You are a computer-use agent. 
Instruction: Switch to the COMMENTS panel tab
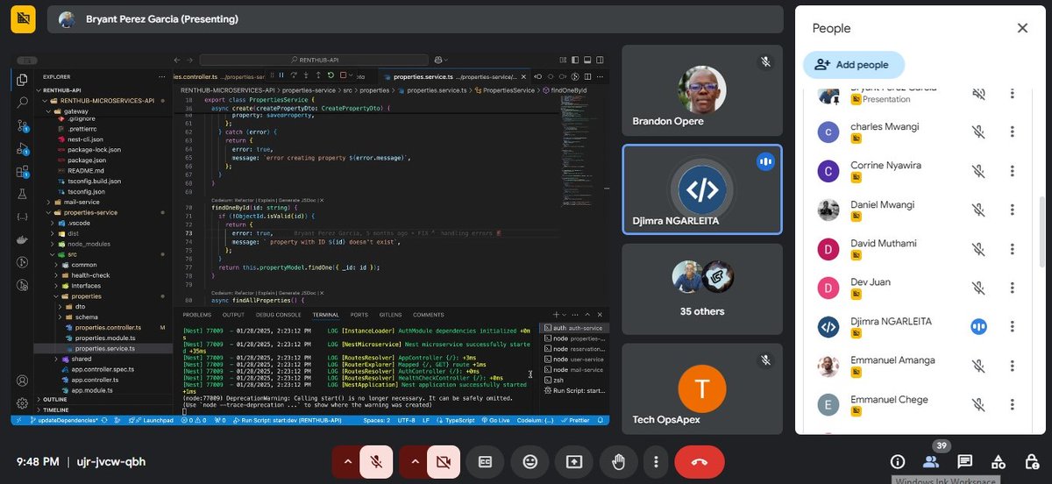point(429,315)
